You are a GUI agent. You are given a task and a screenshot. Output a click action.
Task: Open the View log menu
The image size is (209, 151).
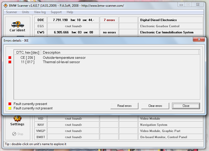pyautogui.click(x=40, y=12)
